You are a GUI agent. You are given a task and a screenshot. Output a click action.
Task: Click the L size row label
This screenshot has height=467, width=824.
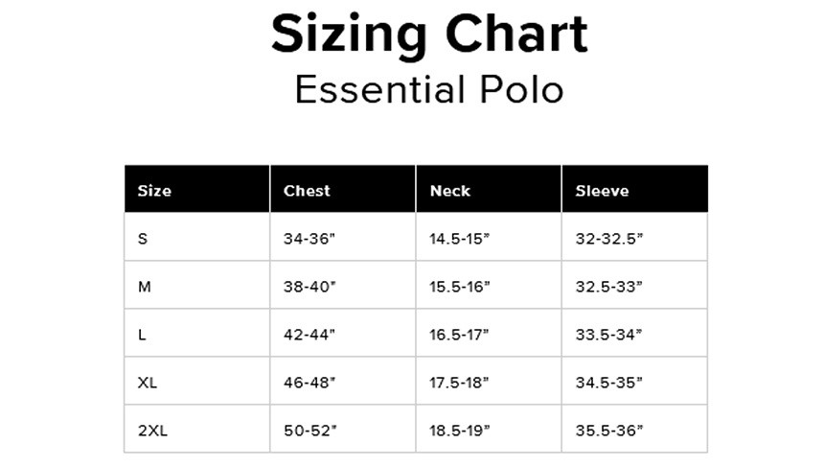tap(142, 335)
